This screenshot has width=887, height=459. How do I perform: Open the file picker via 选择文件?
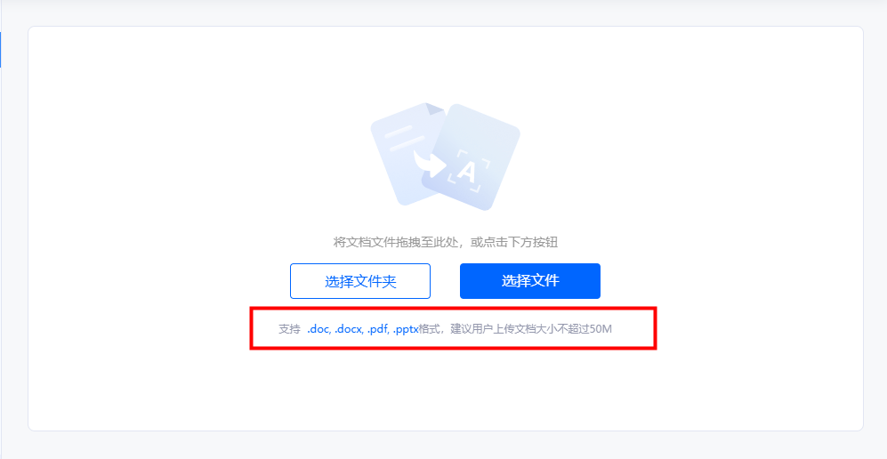tap(530, 281)
